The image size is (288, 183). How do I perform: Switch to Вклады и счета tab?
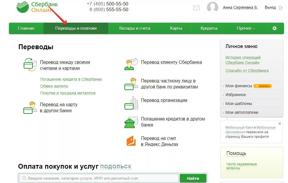pyautogui.click(x=135, y=28)
